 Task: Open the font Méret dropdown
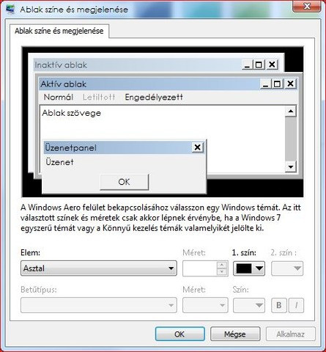pos(205,305)
